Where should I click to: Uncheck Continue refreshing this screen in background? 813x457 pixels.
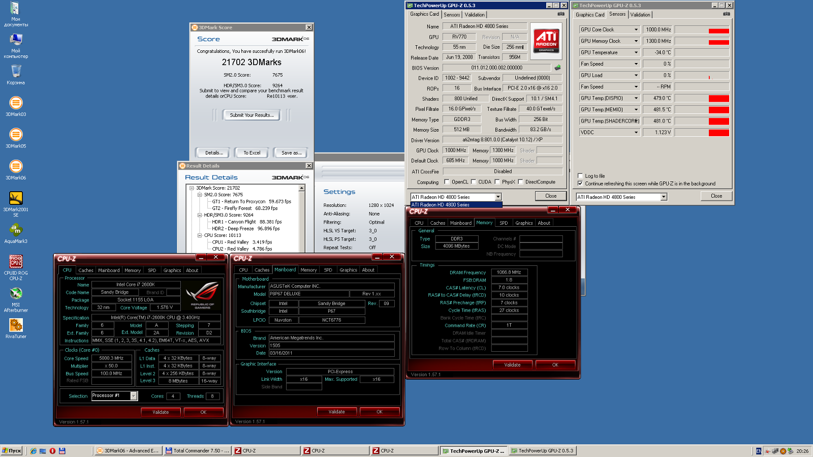click(x=580, y=184)
